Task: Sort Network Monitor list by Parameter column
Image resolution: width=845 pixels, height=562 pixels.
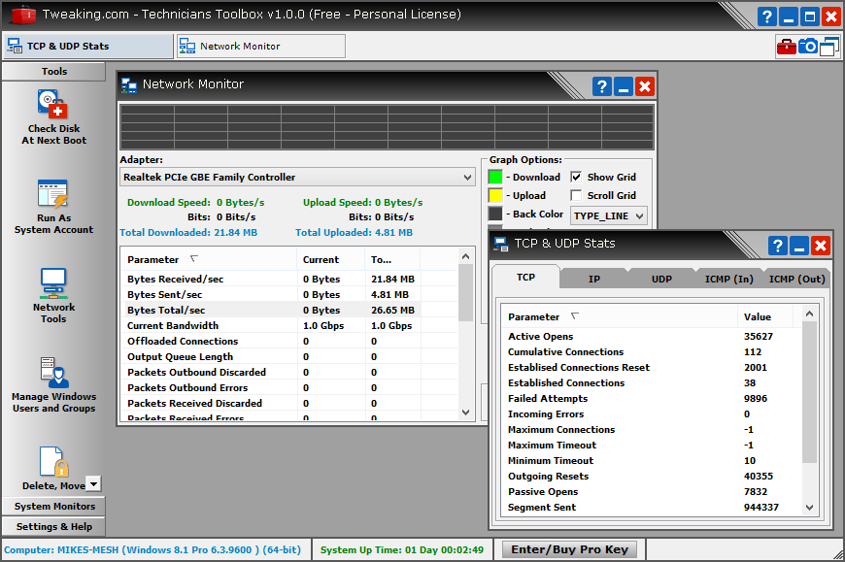Action: (x=208, y=259)
